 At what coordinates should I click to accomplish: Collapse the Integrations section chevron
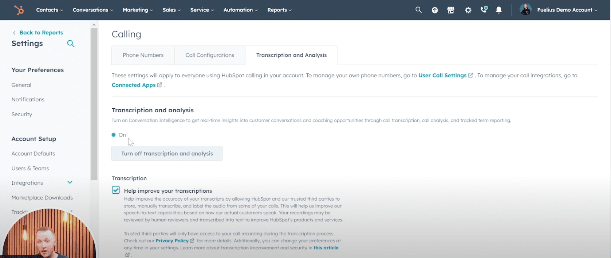tap(70, 182)
